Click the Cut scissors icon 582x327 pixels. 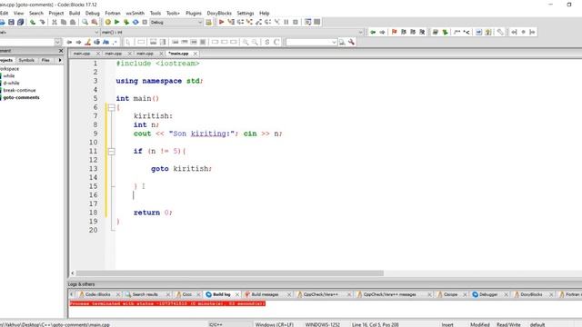(x=55, y=22)
